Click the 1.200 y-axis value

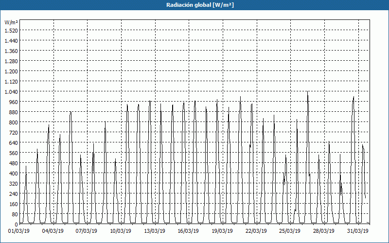(11, 71)
